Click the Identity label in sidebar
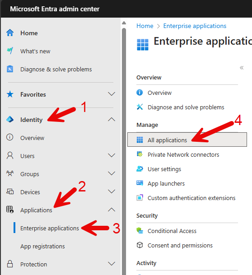Viewport: 252px width, 275px height. (x=31, y=120)
